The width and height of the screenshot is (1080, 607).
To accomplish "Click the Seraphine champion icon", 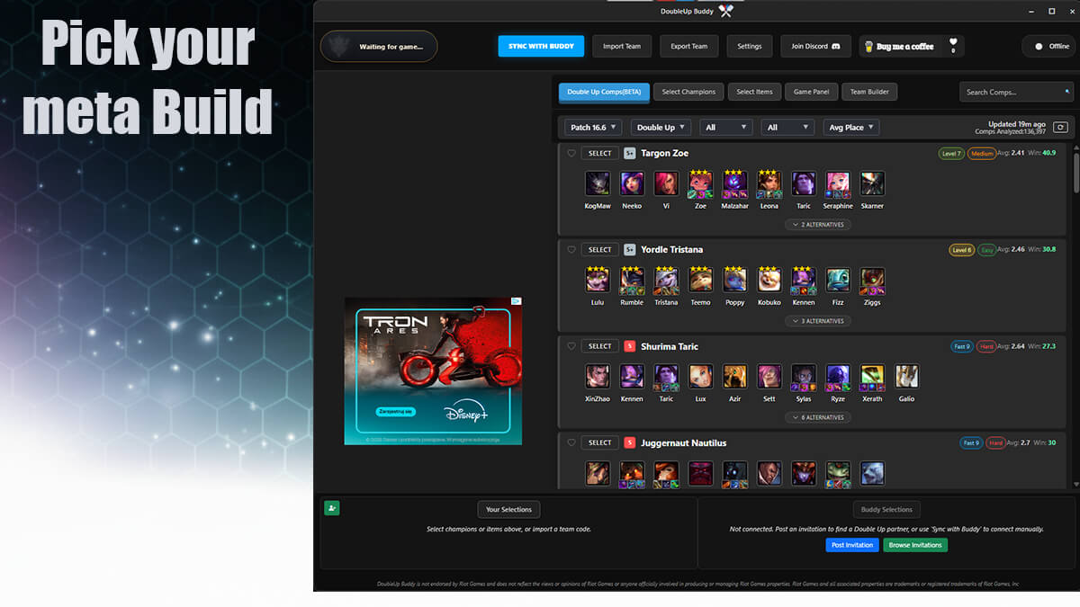I will (838, 184).
